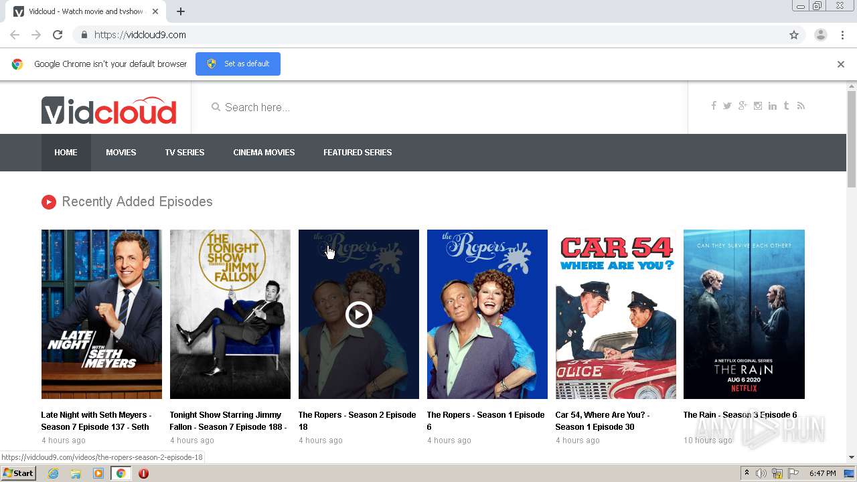
Task: Open the TV SERIES menu item
Action: (x=185, y=153)
